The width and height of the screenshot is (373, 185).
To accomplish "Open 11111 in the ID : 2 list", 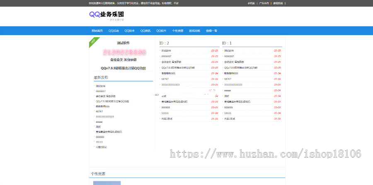I will point(165,113).
